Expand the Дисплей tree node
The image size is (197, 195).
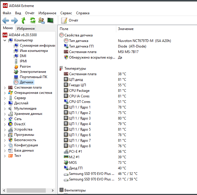pos(5,103)
